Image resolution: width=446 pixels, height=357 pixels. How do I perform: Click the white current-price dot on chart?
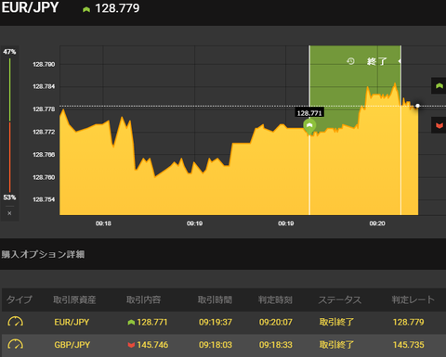tap(417, 106)
